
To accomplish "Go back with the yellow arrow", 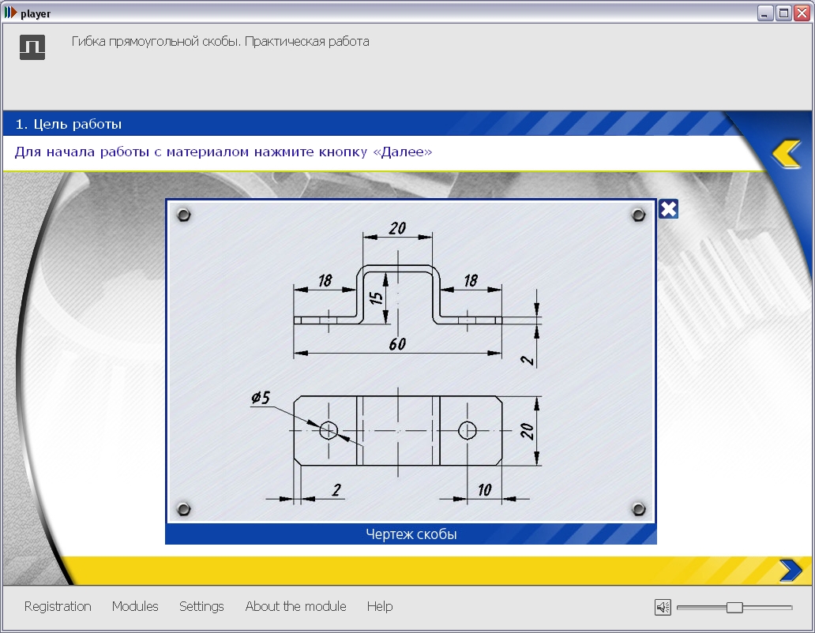I will (x=787, y=154).
